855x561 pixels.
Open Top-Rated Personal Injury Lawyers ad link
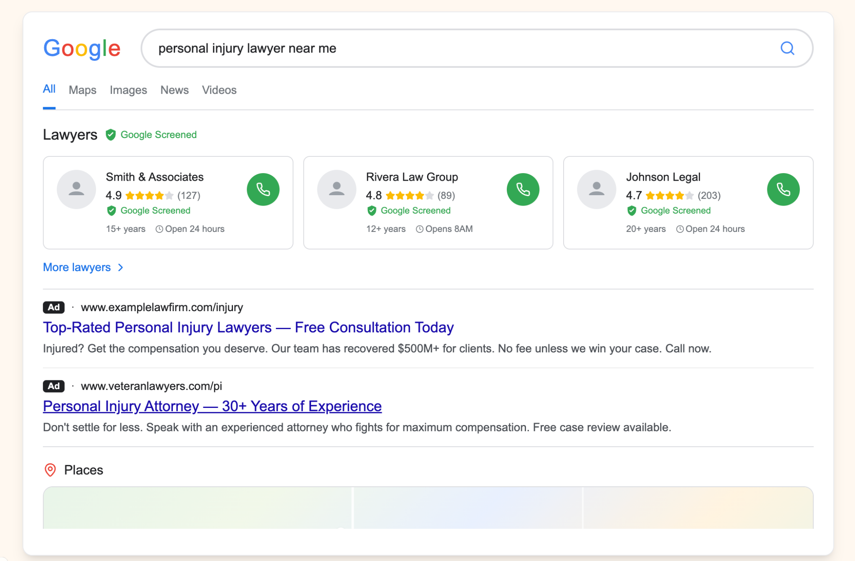click(x=248, y=327)
